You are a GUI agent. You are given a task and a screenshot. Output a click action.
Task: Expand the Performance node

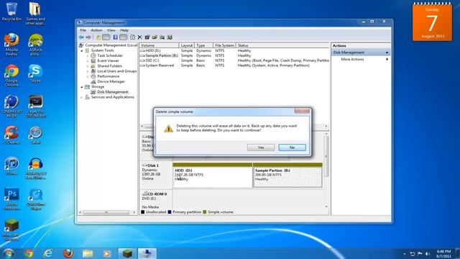[88, 76]
